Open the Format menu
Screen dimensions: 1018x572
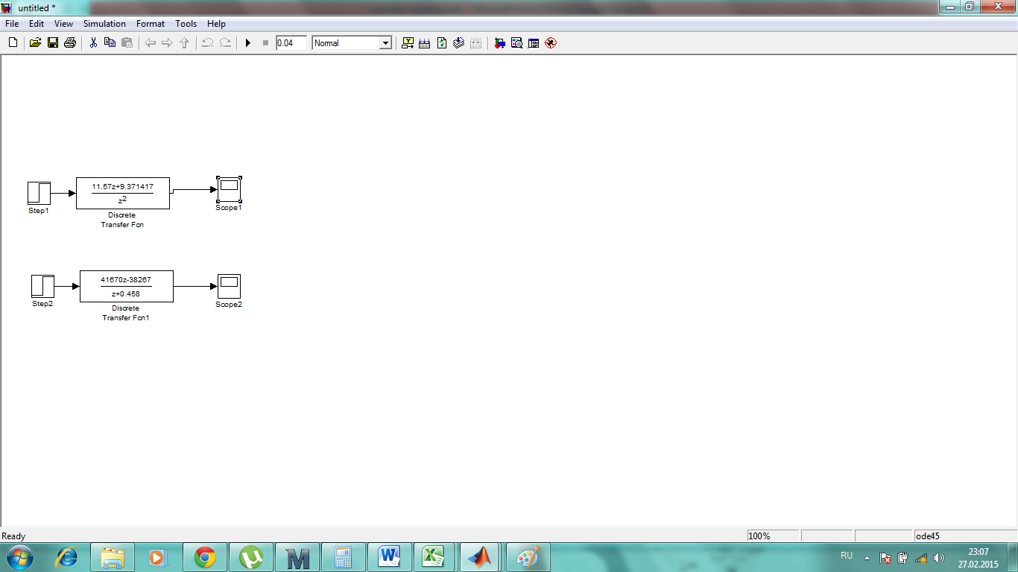[151, 24]
